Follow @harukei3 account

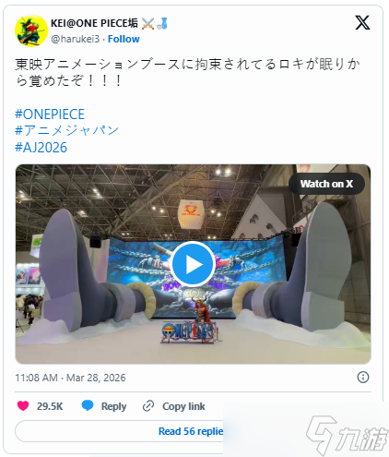pyautogui.click(x=124, y=39)
